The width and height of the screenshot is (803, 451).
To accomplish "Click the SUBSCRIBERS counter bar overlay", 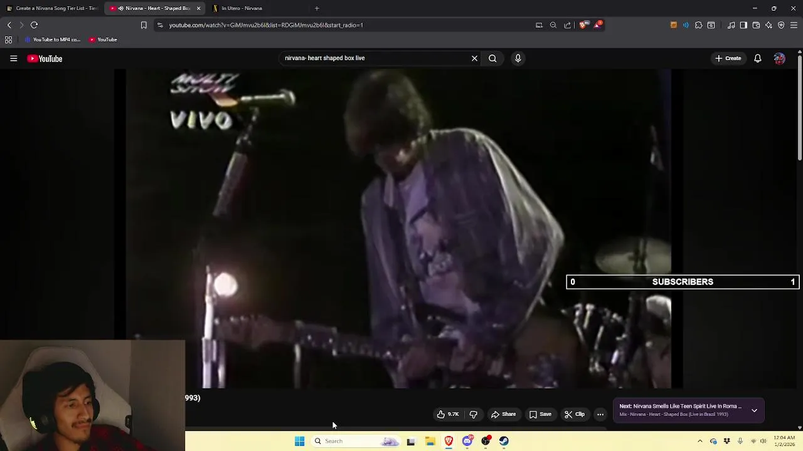I will (683, 282).
